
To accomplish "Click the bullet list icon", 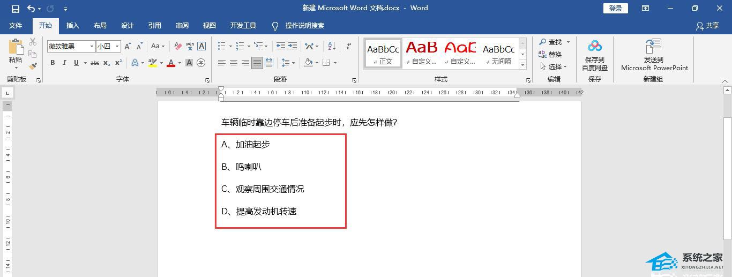I will click(222, 47).
